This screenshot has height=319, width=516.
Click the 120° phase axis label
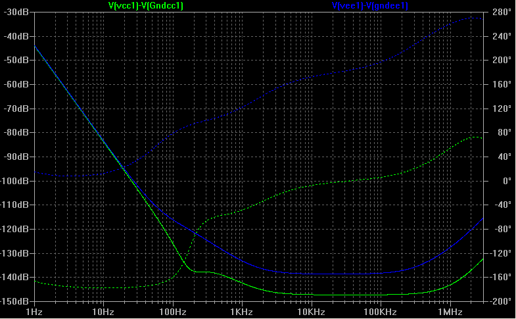click(x=502, y=109)
